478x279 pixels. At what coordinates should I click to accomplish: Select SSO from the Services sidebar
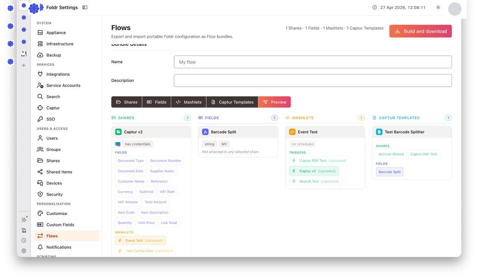coord(50,119)
